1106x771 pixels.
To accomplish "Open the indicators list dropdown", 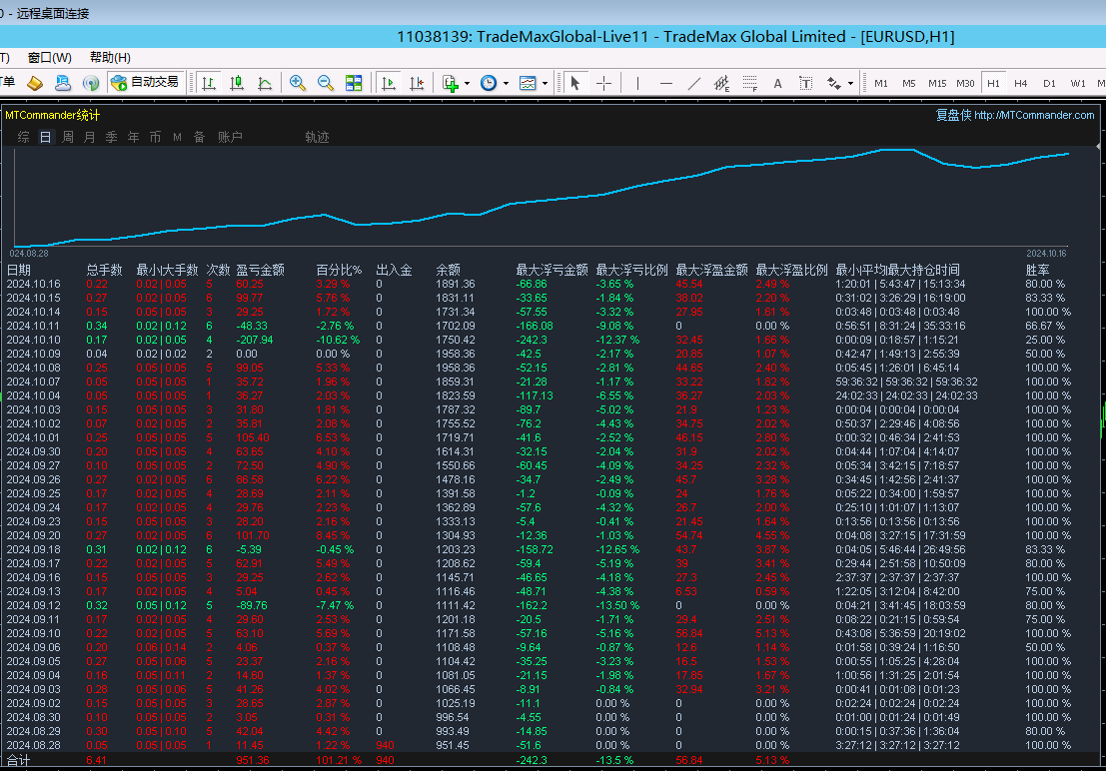I will [455, 83].
